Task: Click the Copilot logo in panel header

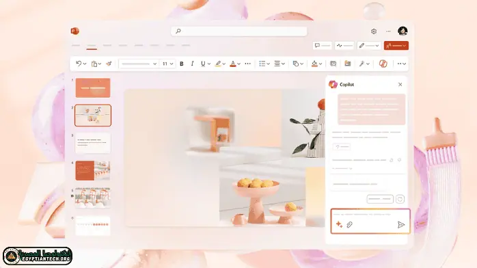Action: coord(333,84)
